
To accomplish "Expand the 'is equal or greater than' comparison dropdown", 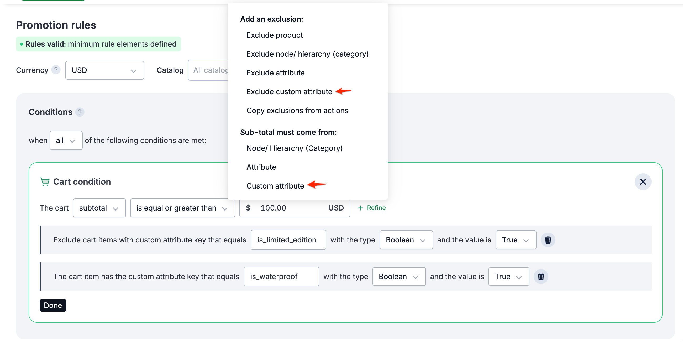I will tap(182, 208).
